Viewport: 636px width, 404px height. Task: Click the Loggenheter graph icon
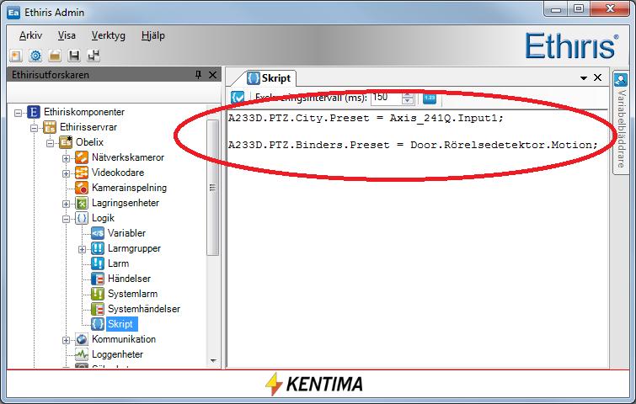coord(82,354)
